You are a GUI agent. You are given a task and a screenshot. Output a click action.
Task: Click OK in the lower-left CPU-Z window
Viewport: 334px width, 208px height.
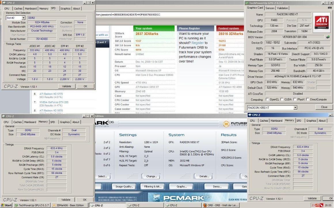(x=85, y=200)
